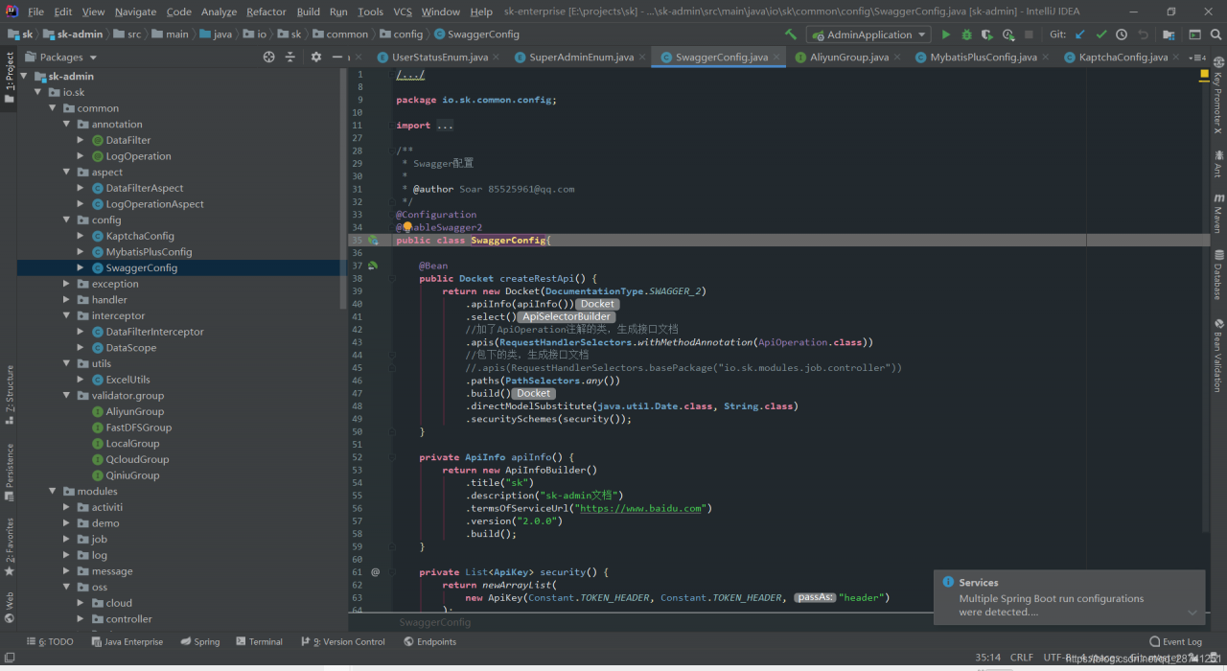Expand the cloud folder under oss

[x=81, y=603]
